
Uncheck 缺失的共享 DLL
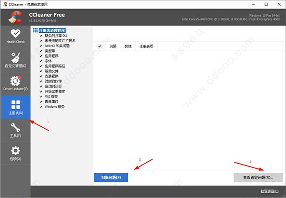click(41, 36)
